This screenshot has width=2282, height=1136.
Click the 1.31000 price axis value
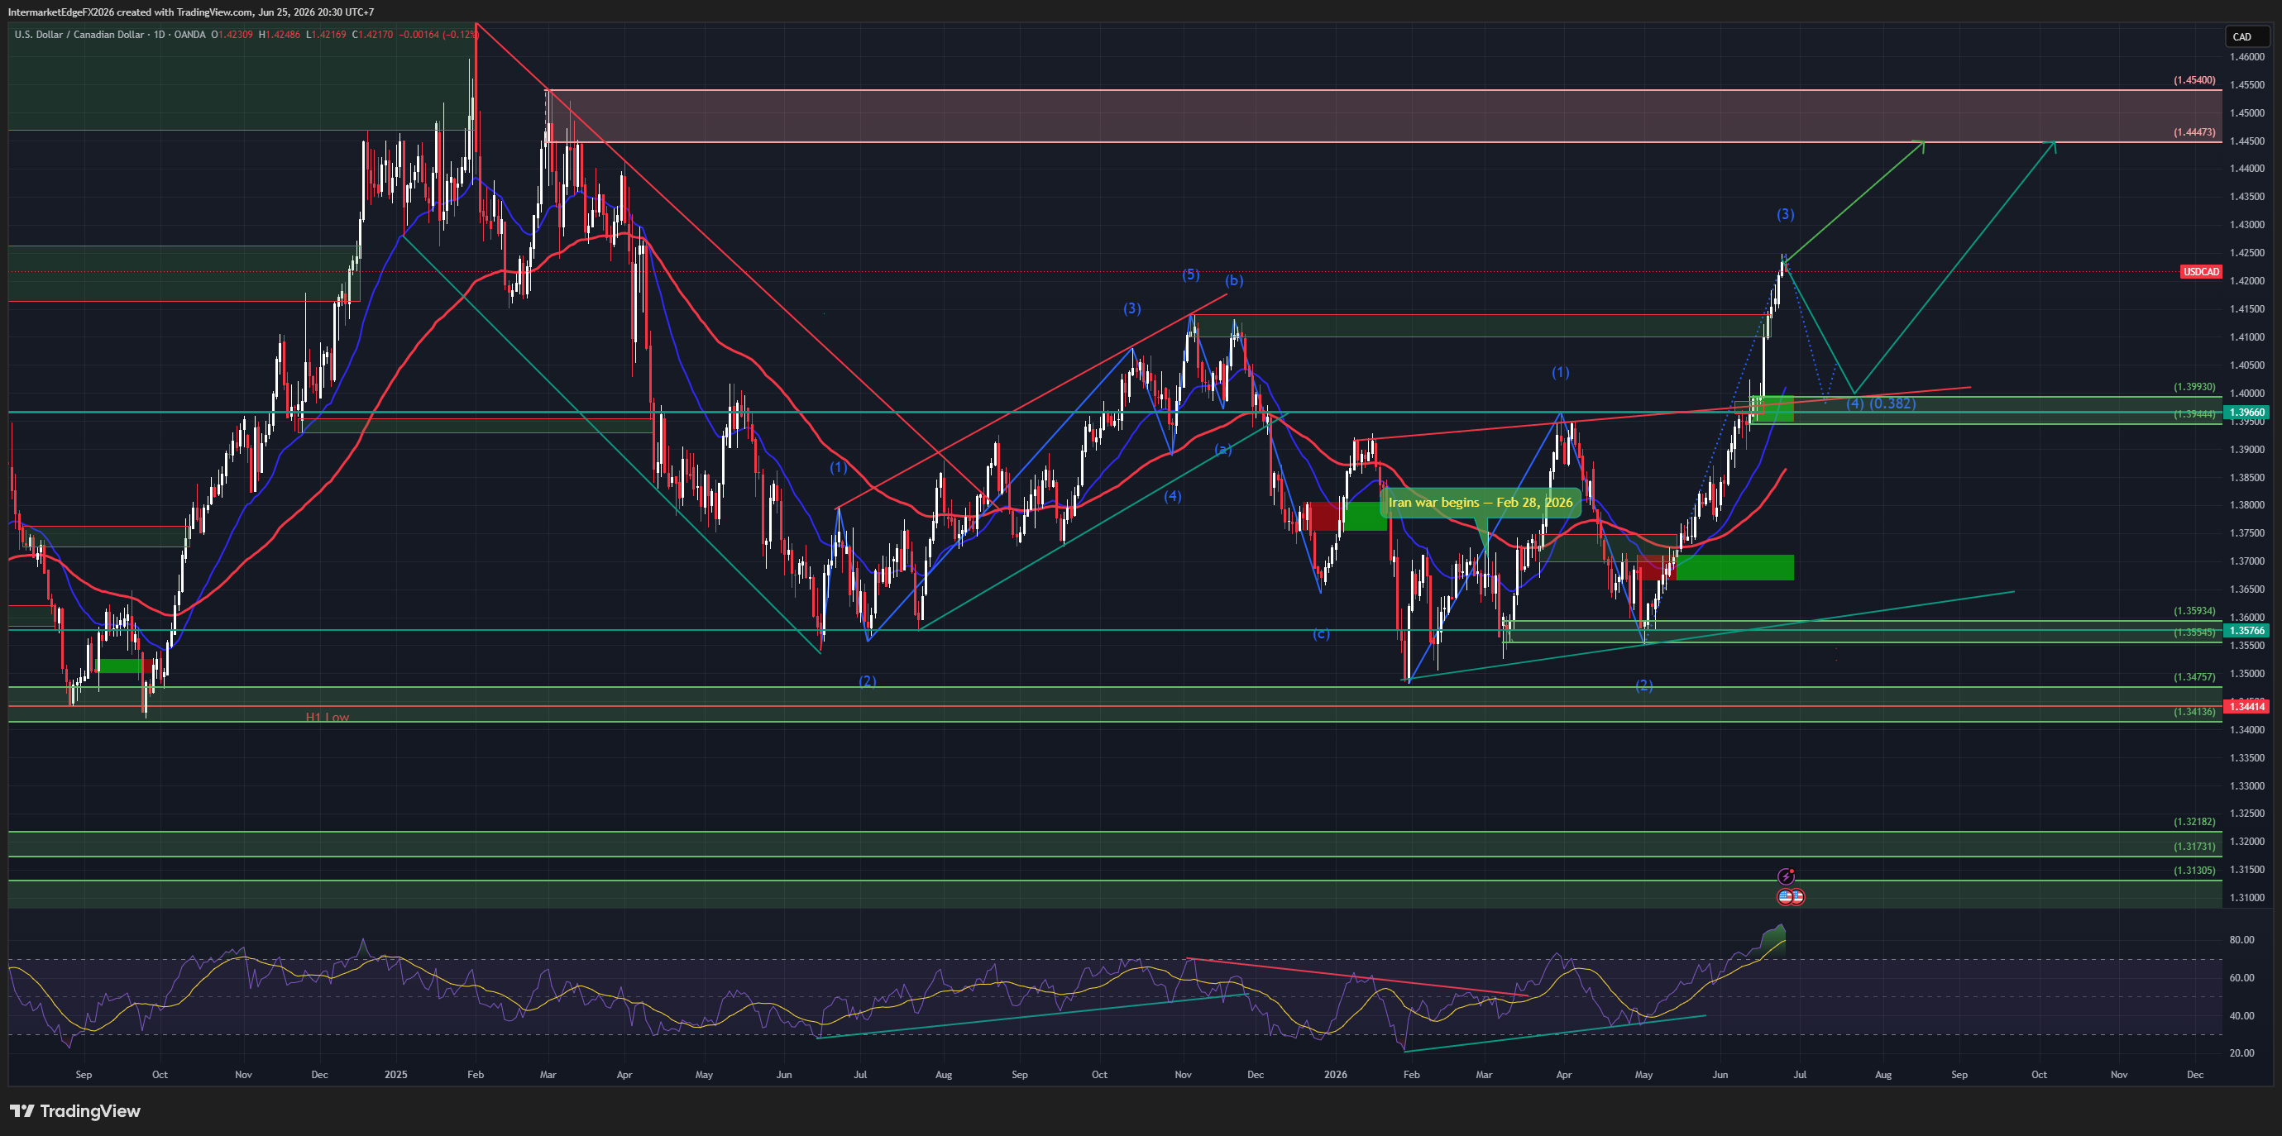[x=2247, y=897]
